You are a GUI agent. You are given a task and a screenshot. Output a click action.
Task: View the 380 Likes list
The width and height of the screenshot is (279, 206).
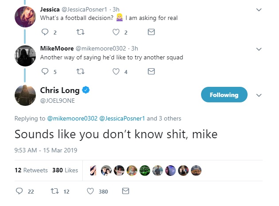tap(65, 170)
